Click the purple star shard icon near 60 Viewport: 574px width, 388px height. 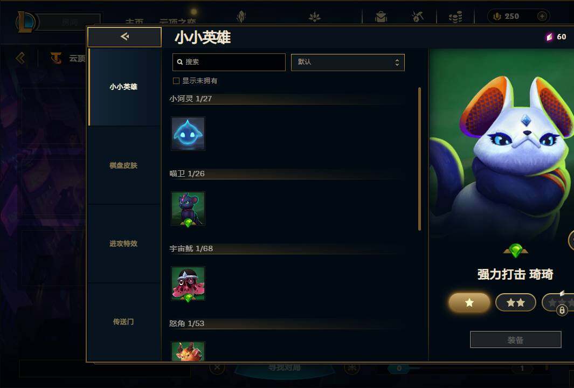coord(549,37)
